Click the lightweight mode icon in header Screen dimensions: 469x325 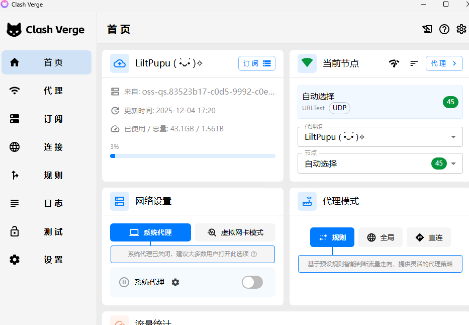(x=427, y=29)
